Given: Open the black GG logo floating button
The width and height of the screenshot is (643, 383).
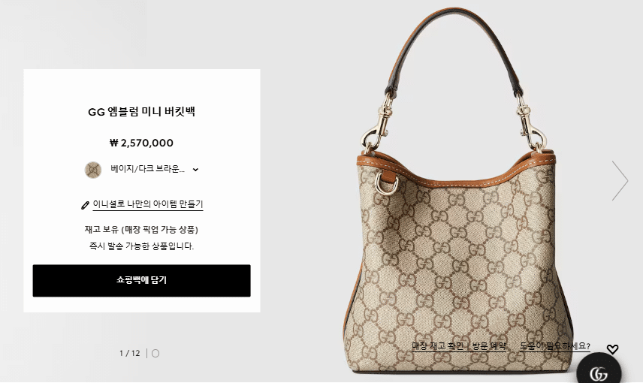Looking at the screenshot, I should click(599, 369).
